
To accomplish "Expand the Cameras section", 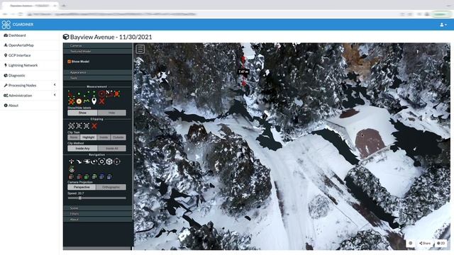I will tap(98, 45).
